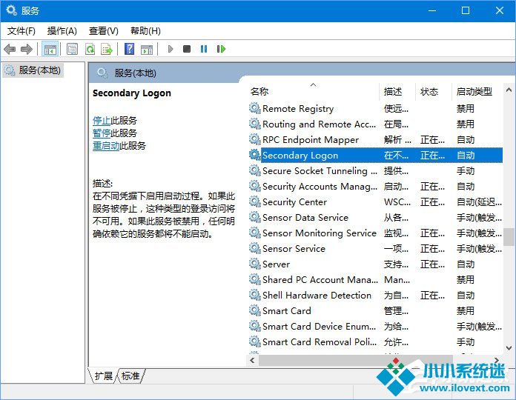
Task: Click gear icon beside Sensor Service
Action: pyautogui.click(x=255, y=248)
